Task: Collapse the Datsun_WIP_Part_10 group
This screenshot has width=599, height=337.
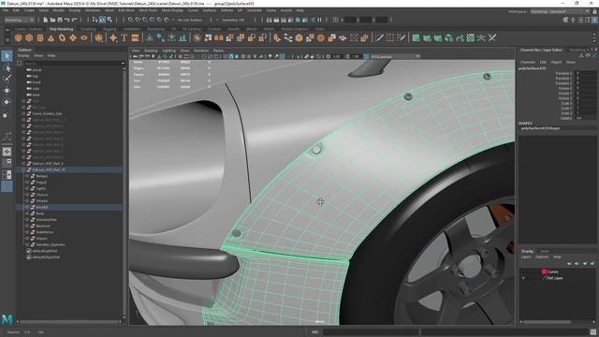Action: click(23, 169)
